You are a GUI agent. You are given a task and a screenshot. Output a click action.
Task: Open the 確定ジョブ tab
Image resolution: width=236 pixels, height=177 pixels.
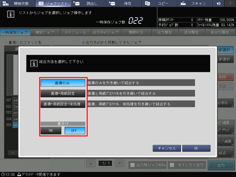(x=45, y=32)
